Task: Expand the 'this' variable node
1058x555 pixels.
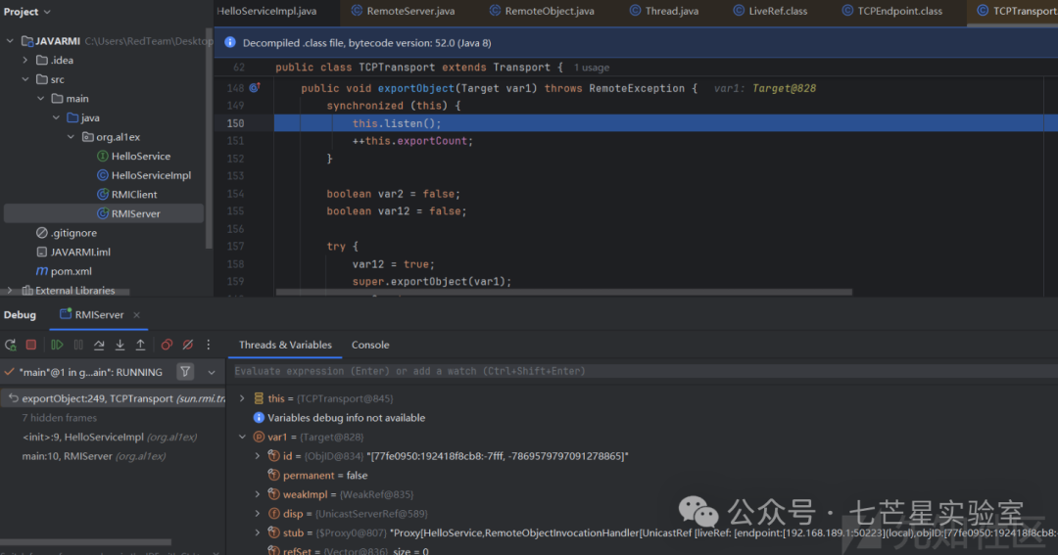Action: pyautogui.click(x=242, y=398)
